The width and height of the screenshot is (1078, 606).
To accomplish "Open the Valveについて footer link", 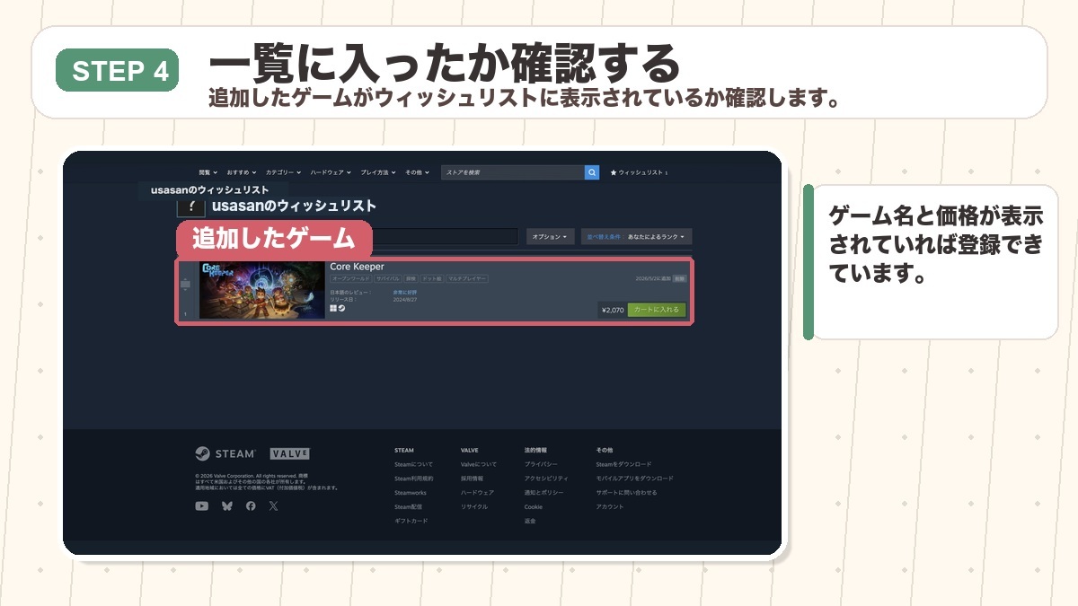I will pyautogui.click(x=479, y=464).
